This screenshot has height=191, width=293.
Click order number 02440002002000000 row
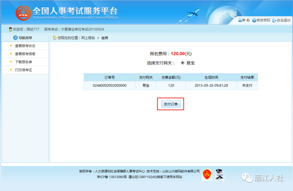click(171, 85)
